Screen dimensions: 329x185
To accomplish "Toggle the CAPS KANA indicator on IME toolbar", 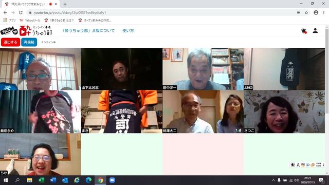I will click(319, 165).
